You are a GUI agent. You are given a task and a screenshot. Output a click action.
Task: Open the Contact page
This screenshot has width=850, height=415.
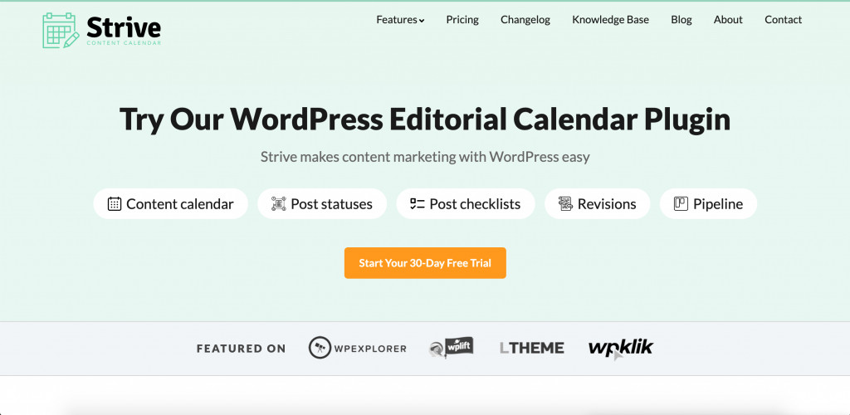pos(784,19)
